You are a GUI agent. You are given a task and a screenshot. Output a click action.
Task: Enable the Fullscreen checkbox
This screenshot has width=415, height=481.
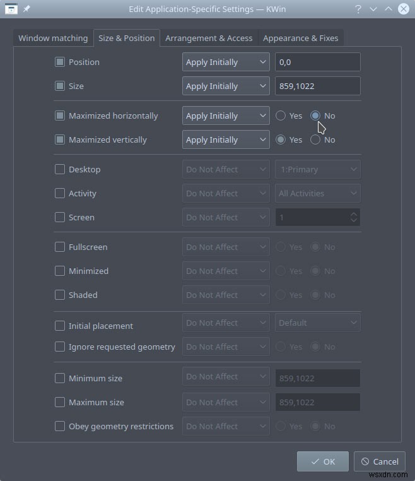point(60,247)
